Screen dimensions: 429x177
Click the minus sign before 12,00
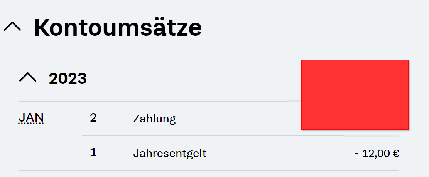(x=356, y=154)
